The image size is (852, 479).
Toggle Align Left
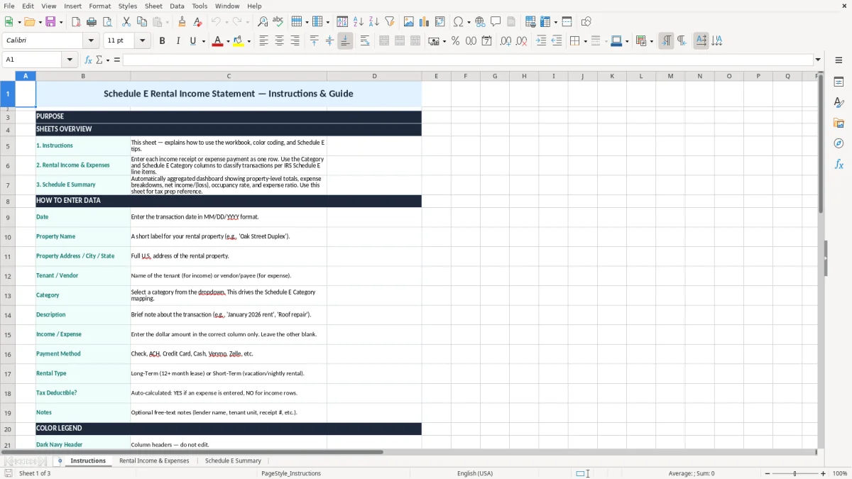click(x=263, y=41)
